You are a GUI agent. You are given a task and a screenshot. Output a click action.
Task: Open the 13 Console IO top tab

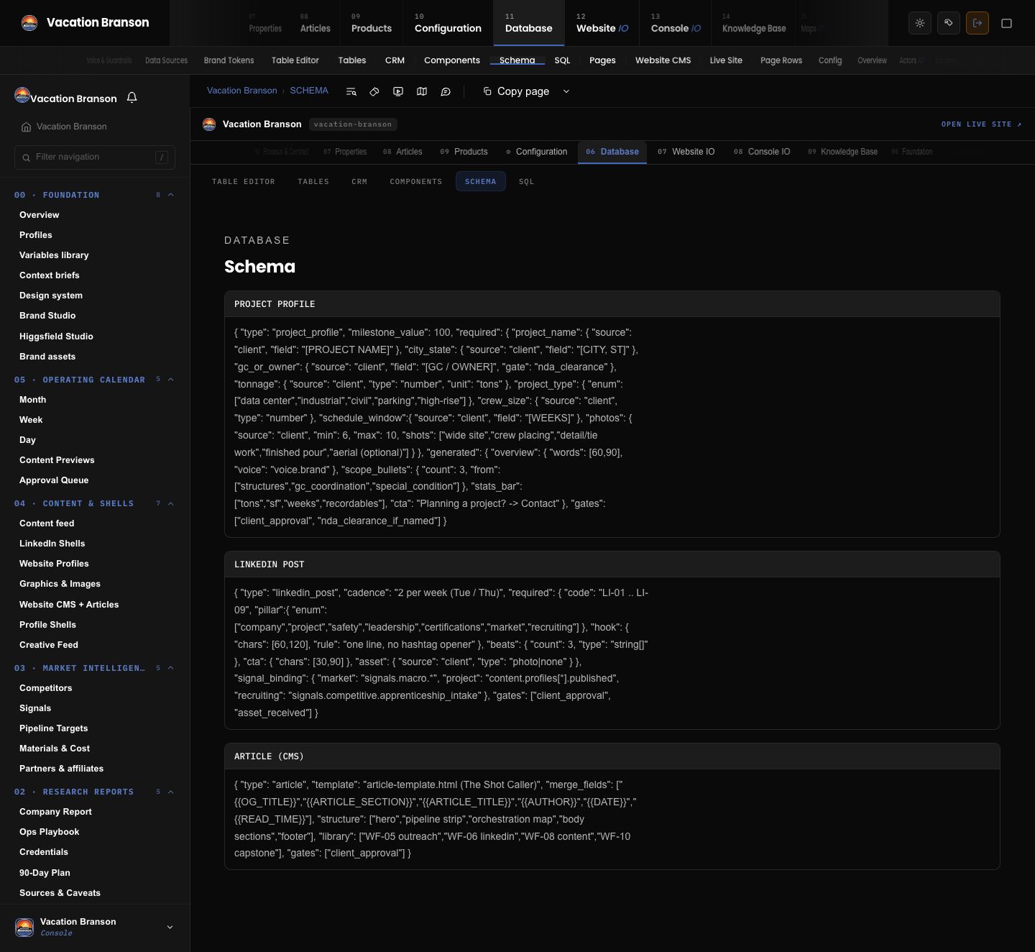[676, 23]
